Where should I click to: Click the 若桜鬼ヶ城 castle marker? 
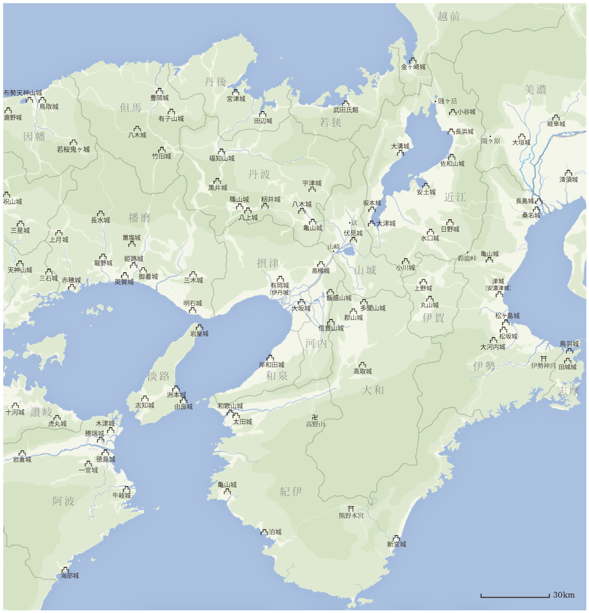[73, 143]
